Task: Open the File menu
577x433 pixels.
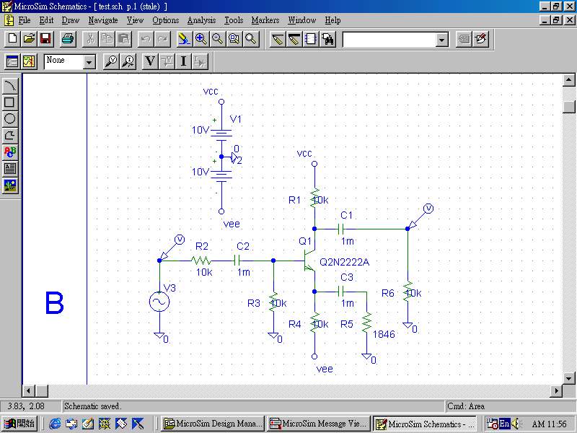Action: (x=25, y=20)
